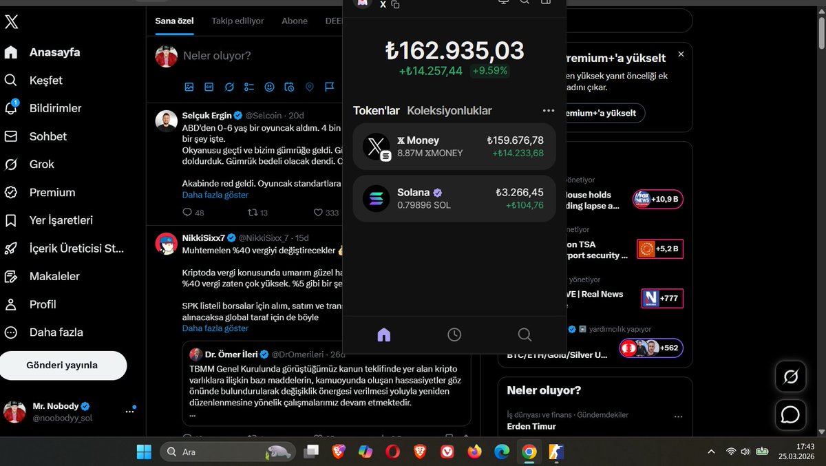Click the Gönderi yayınla button
Image resolution: width=826 pixels, height=466 pixels.
[x=63, y=366]
